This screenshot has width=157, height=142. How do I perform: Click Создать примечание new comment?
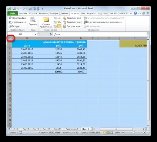tap(46, 22)
